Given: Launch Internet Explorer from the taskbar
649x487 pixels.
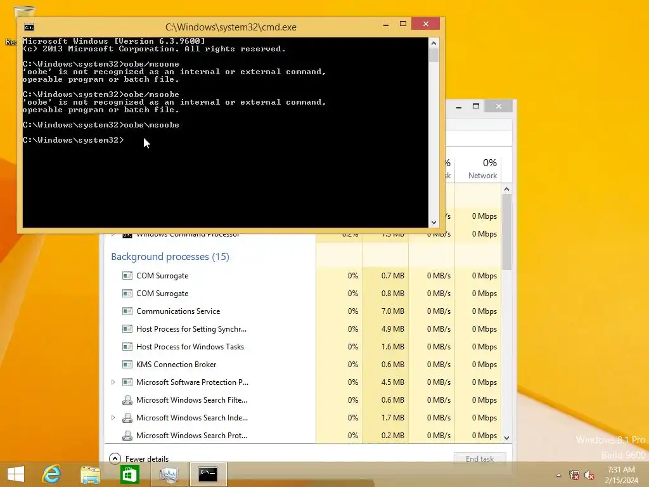Looking at the screenshot, I should pos(52,474).
